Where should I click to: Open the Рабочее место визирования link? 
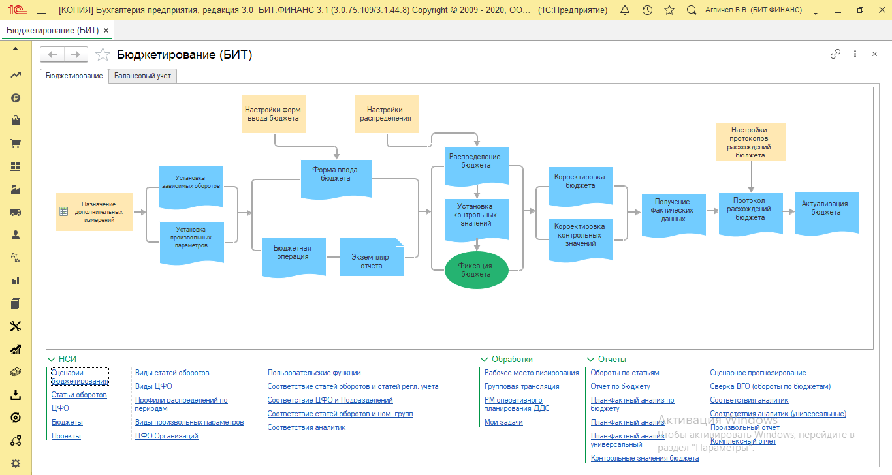click(532, 373)
